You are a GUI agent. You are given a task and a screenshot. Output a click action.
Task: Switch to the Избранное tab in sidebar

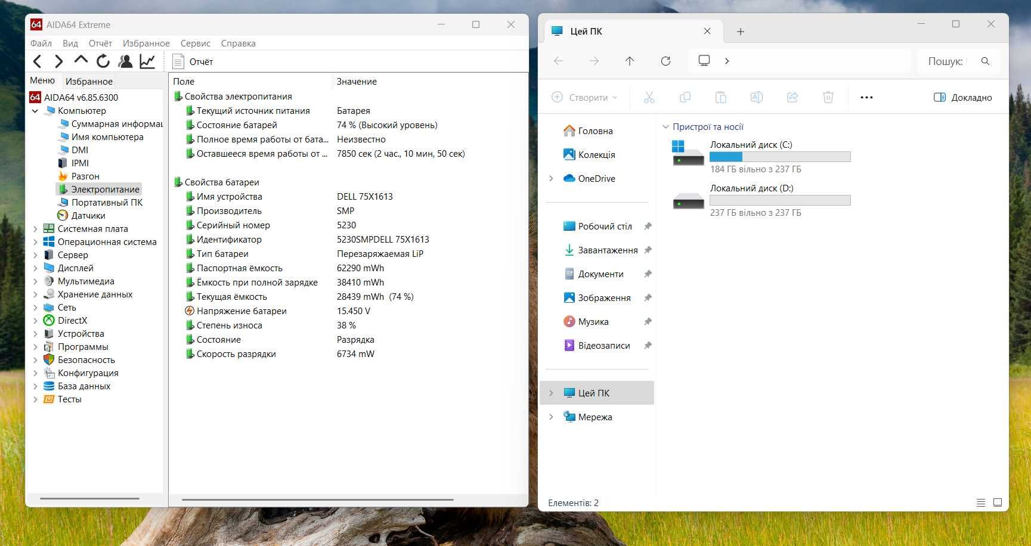[x=89, y=81]
